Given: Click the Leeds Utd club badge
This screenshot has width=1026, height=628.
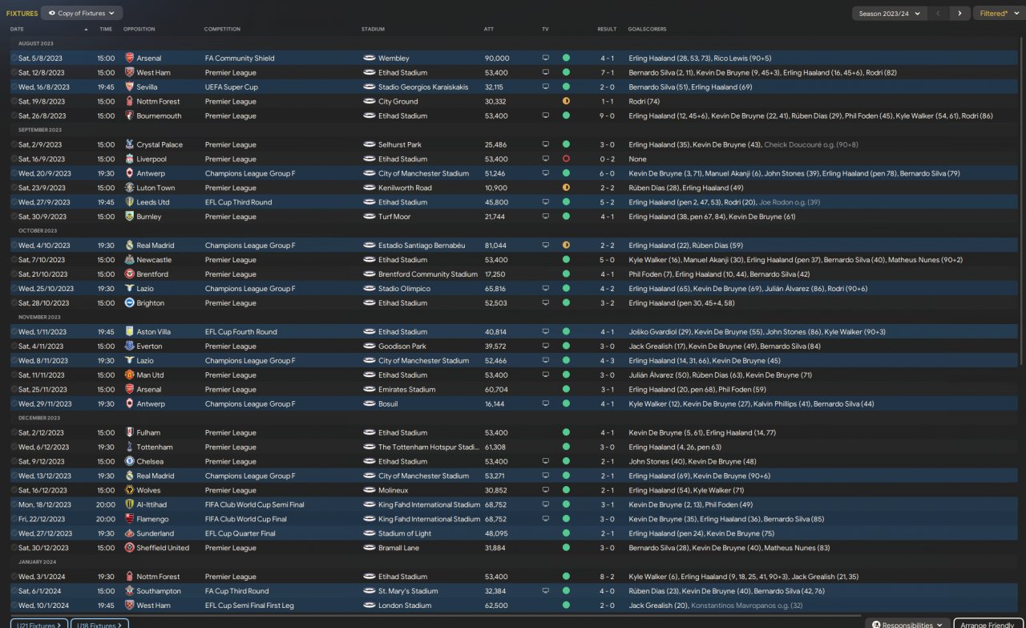Looking at the screenshot, I should pos(130,203).
